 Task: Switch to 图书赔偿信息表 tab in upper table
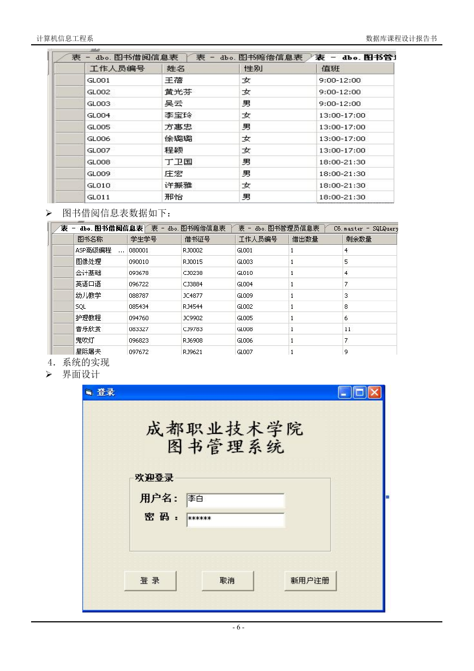coord(249,57)
